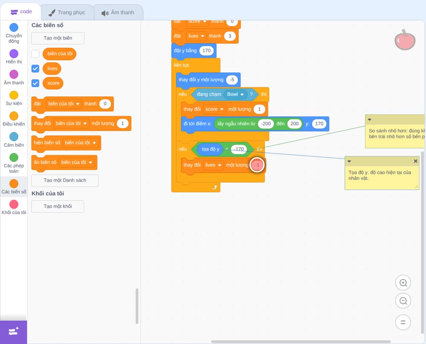This screenshot has width=426, height=344.
Task: Click the -5 value in 'thay đổi y'
Action: [x=232, y=80]
